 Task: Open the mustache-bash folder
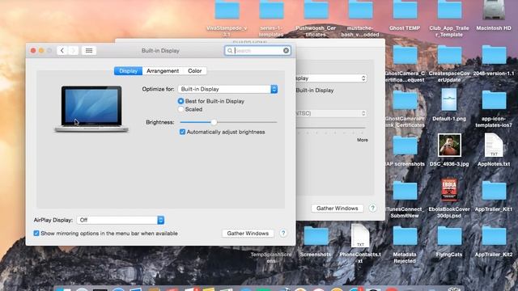coord(360,10)
